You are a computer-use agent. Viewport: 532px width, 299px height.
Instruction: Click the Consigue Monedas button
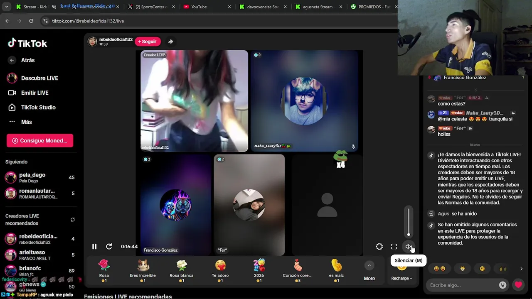[x=40, y=140]
